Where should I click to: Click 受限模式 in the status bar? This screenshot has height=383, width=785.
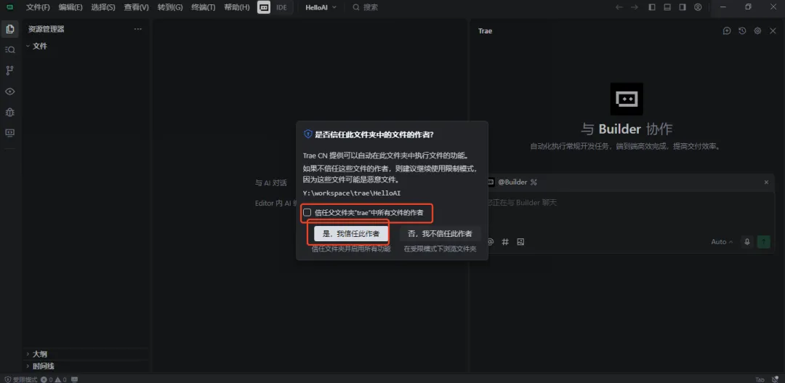(20, 379)
